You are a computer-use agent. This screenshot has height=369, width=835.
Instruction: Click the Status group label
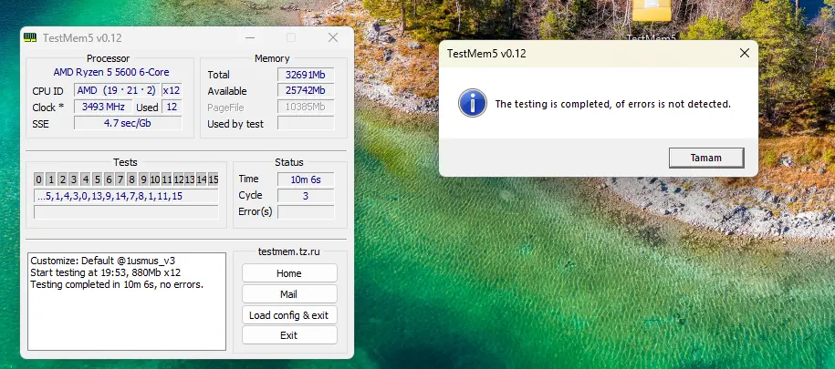(289, 162)
